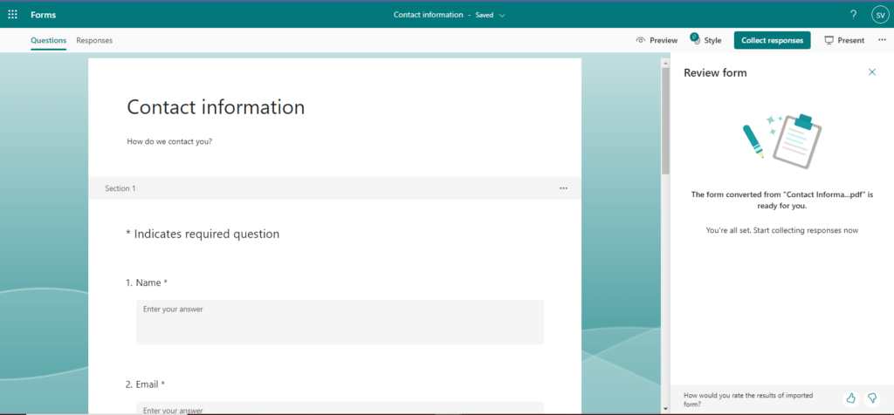Click the Collect responses button
Screen dimensions: 894x415
point(772,40)
